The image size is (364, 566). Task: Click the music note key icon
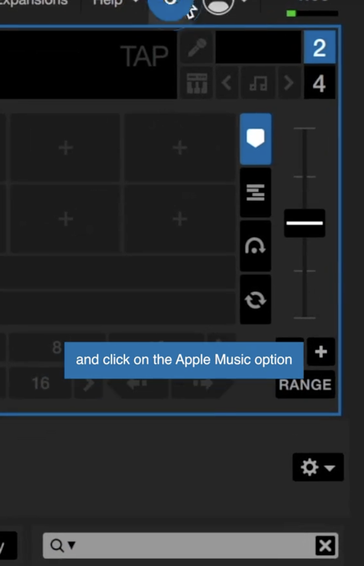258,83
